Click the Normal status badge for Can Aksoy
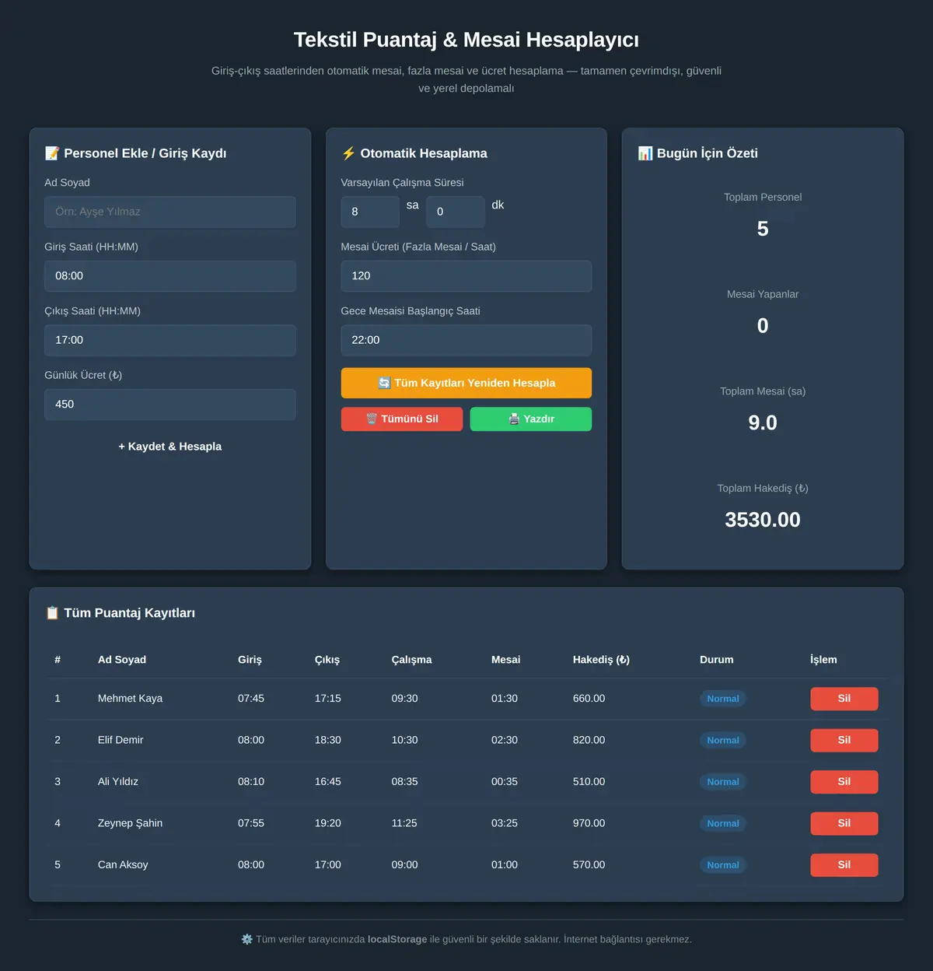This screenshot has height=971, width=933. click(723, 865)
